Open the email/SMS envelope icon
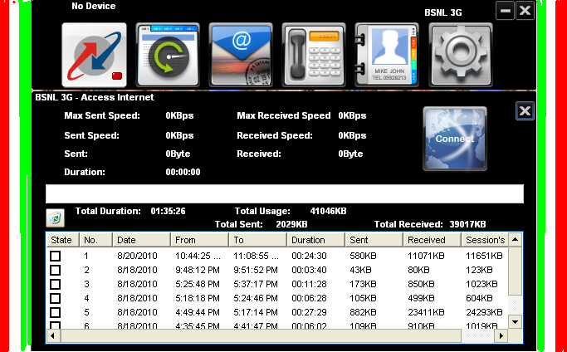 pyautogui.click(x=241, y=55)
